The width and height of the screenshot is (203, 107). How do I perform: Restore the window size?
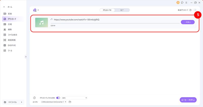tap(195, 3)
